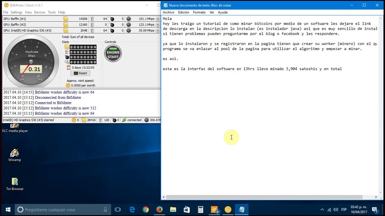This screenshot has height=216, width=385.
Task: Click the 'Hola' line in Notepad
Action: click(x=167, y=19)
